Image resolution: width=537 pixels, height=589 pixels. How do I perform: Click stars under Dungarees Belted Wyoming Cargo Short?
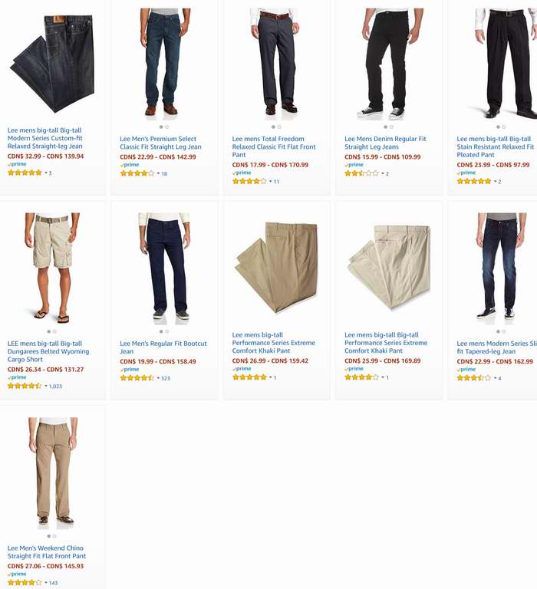coord(25,386)
